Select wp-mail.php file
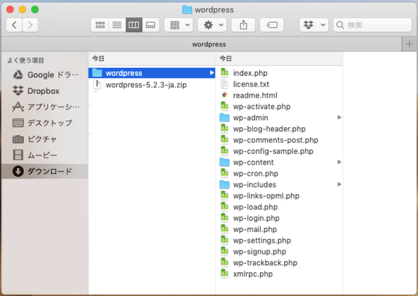This screenshot has width=418, height=296. pyautogui.click(x=279, y=230)
